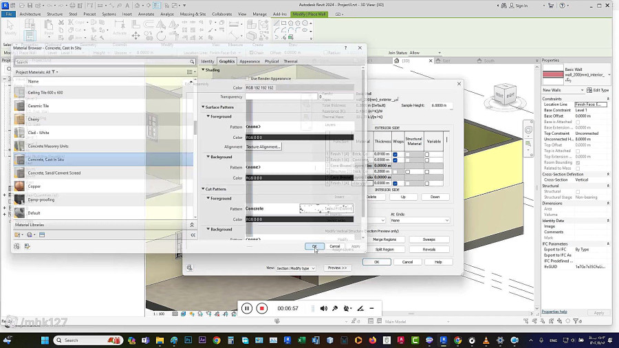Open the material list view options dropdown
Image resolution: width=619 pixels, height=348 pixels.
click(x=191, y=72)
